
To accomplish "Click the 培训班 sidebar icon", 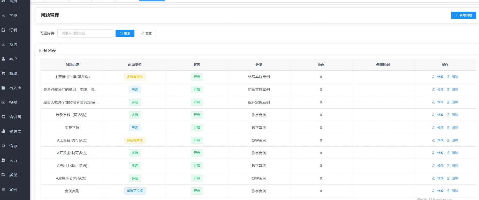I will 3,117.
